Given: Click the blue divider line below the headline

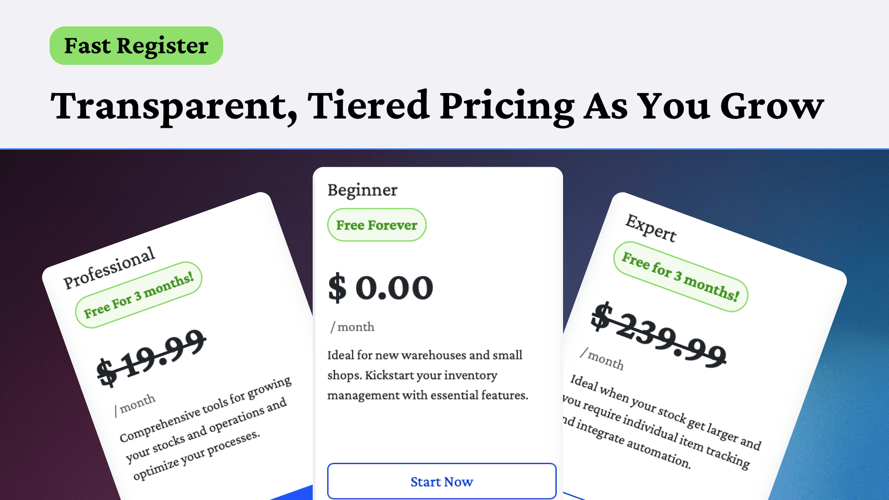Looking at the screenshot, I should pyautogui.click(x=444, y=149).
